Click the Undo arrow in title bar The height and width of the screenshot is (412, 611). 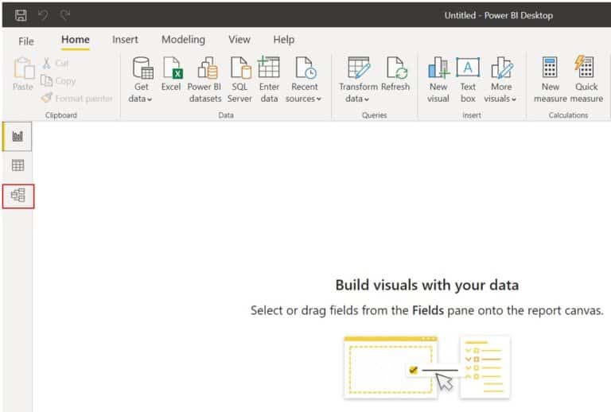click(43, 15)
